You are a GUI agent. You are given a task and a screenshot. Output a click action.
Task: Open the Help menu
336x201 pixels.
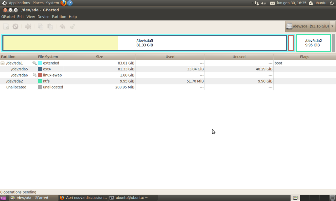pyautogui.click(x=73, y=17)
